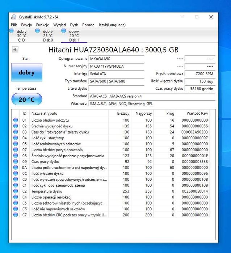Click the Wartość Raw column header
Viewport: 231px width, 253px height.
click(x=193, y=113)
